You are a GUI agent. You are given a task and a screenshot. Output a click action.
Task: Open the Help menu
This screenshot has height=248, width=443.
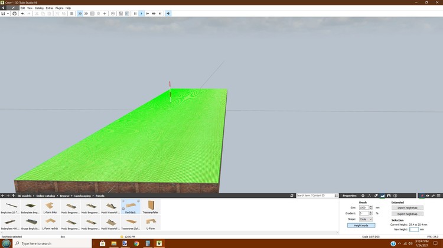pyautogui.click(x=68, y=8)
